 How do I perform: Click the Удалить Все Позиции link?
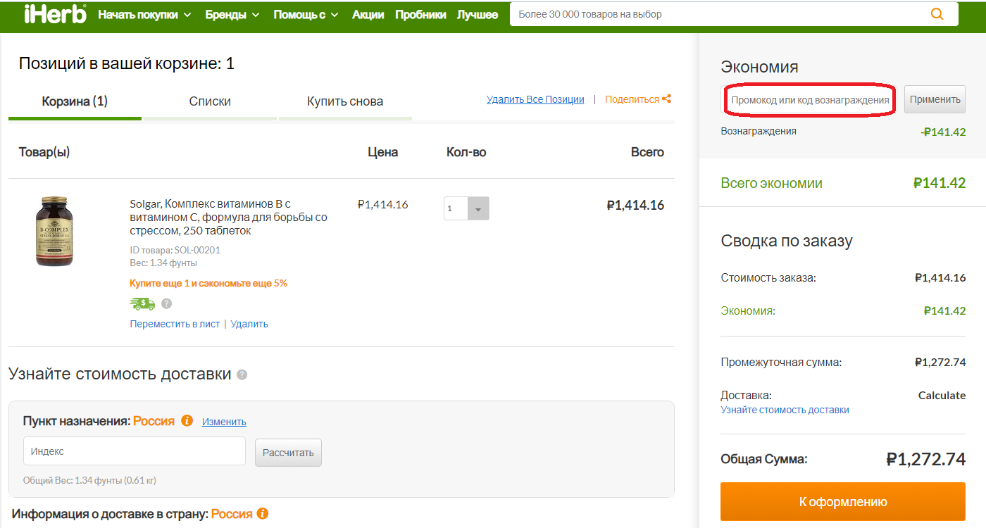(535, 99)
